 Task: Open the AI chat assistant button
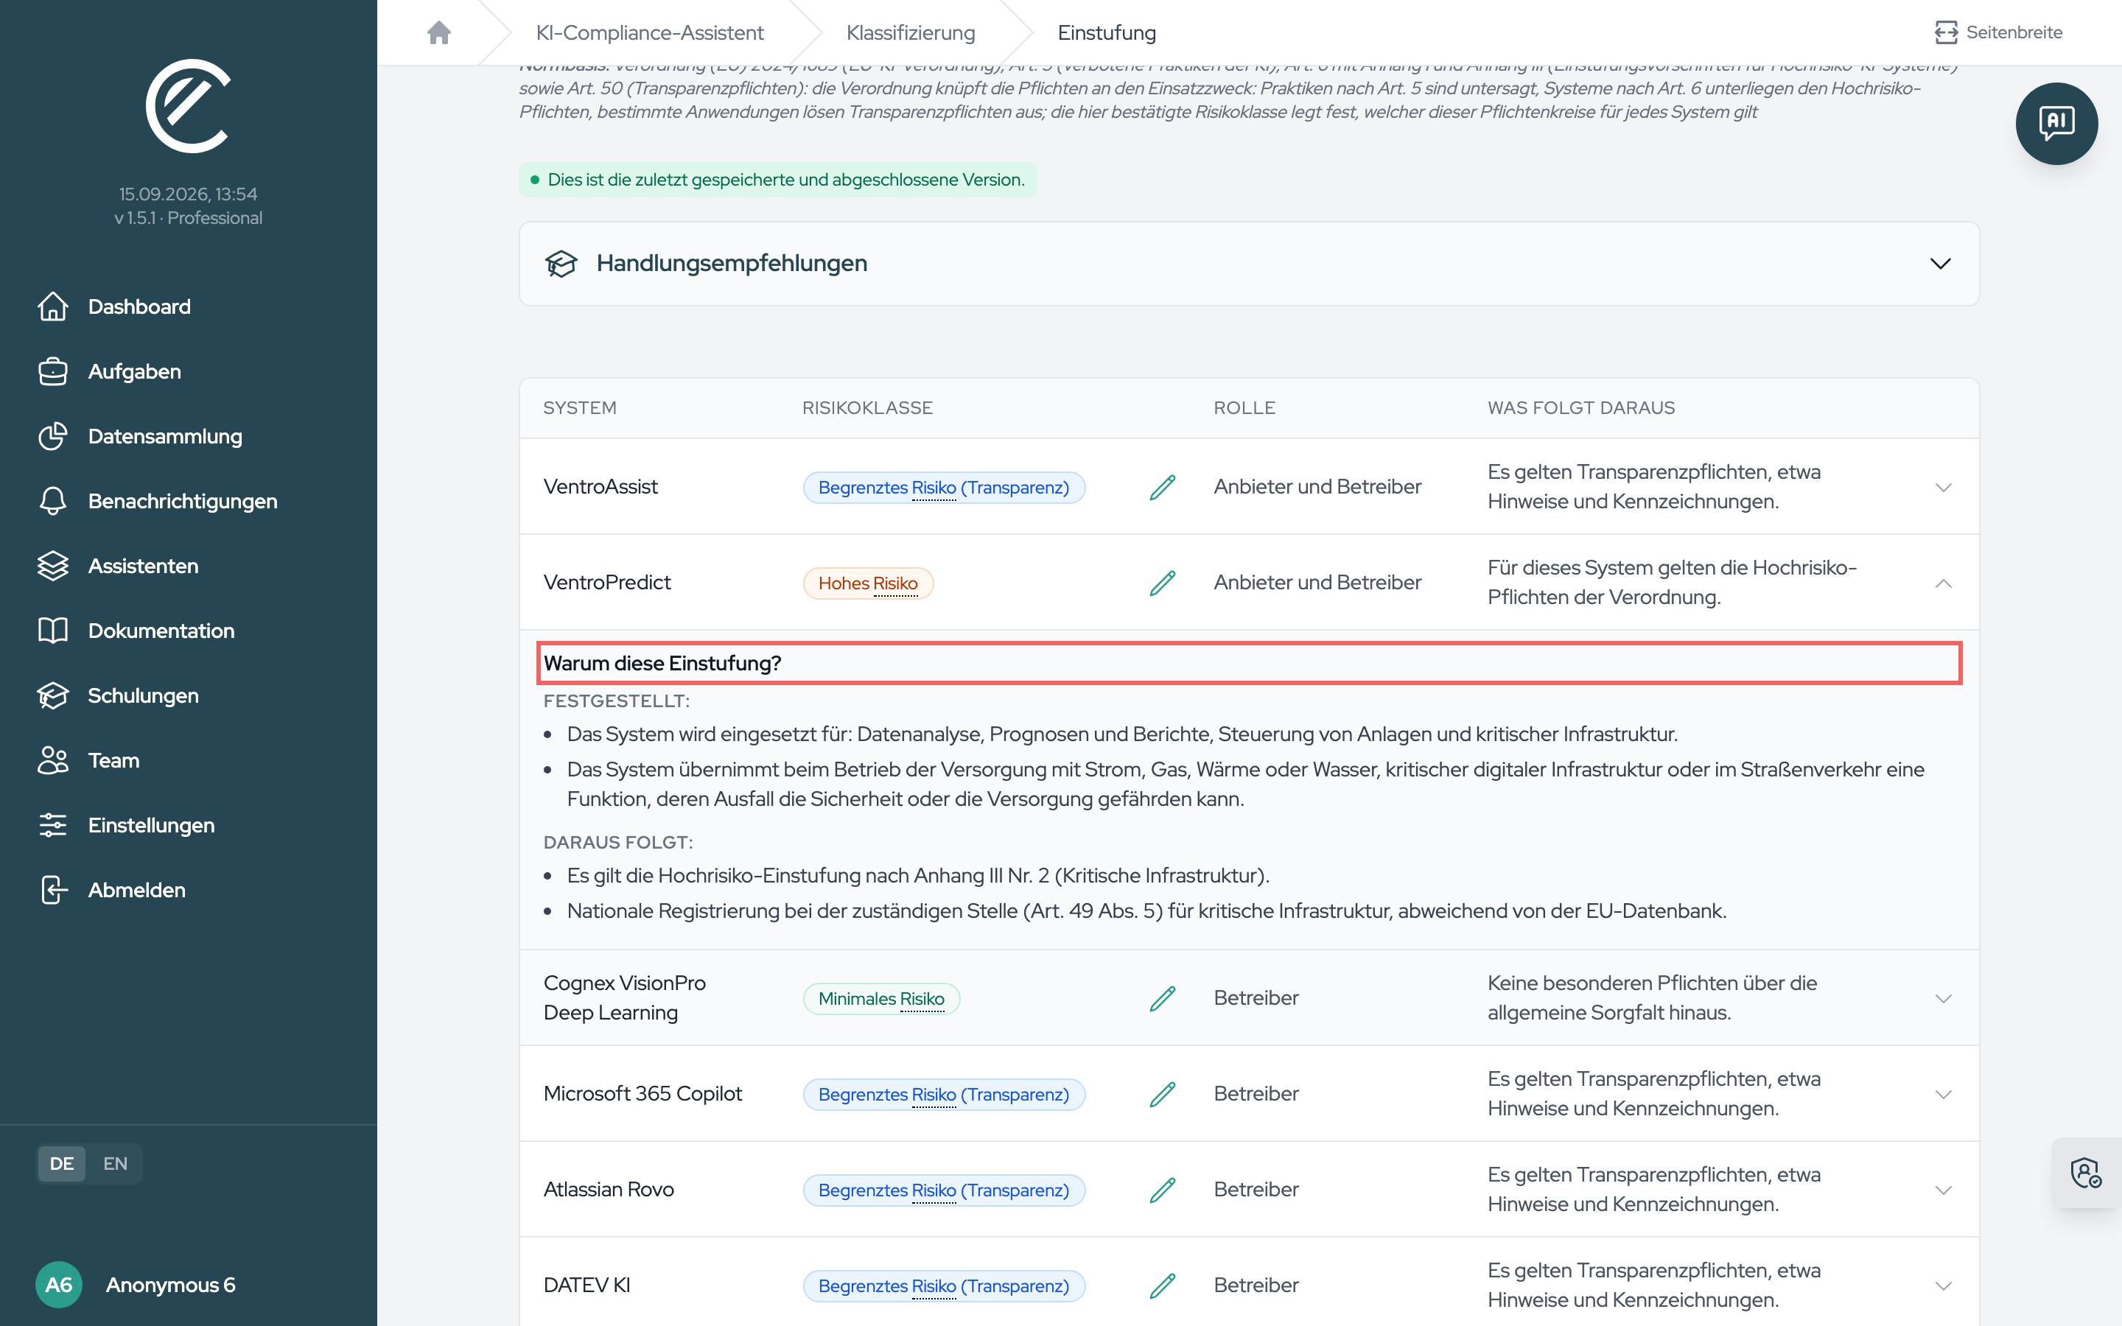2056,124
